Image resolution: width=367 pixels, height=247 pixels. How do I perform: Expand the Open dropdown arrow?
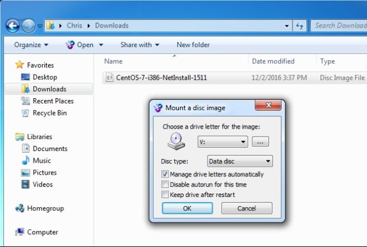tap(101, 45)
